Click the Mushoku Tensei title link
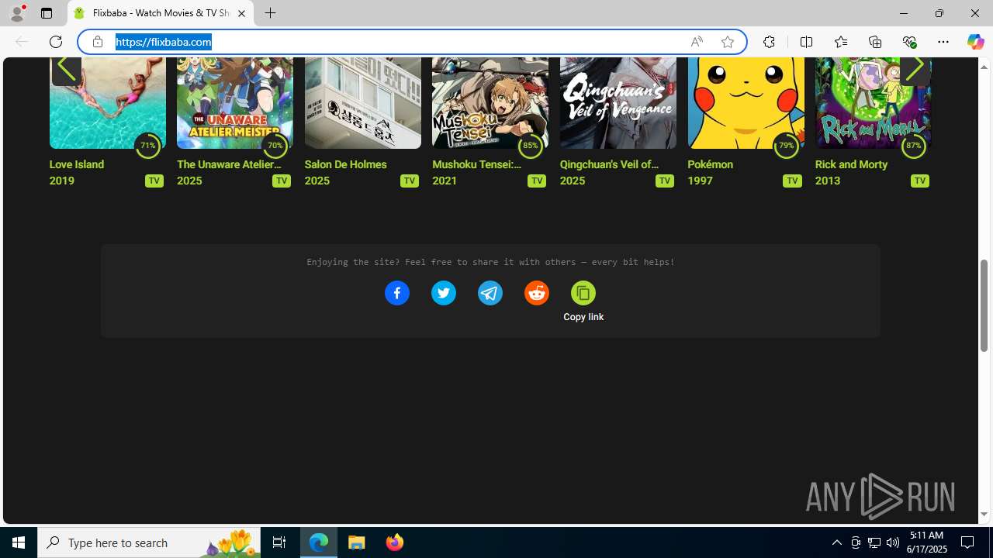Image resolution: width=993 pixels, height=558 pixels. pyautogui.click(x=476, y=164)
